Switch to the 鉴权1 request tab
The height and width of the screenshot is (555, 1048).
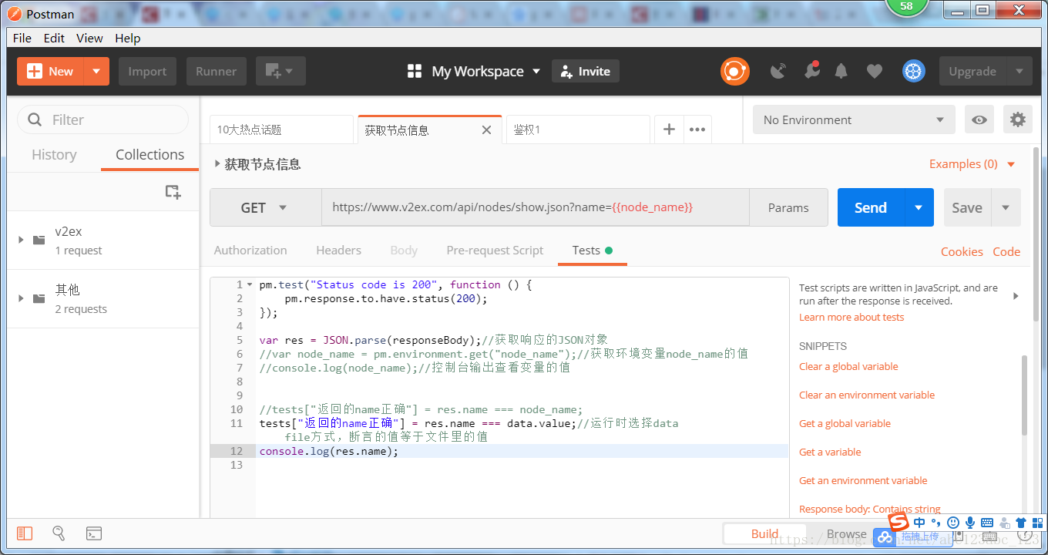coord(578,129)
